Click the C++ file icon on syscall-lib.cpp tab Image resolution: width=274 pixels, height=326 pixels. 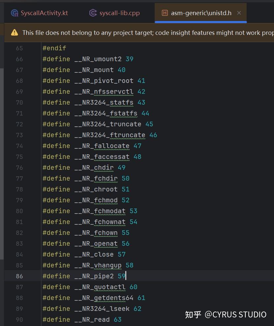[93, 13]
